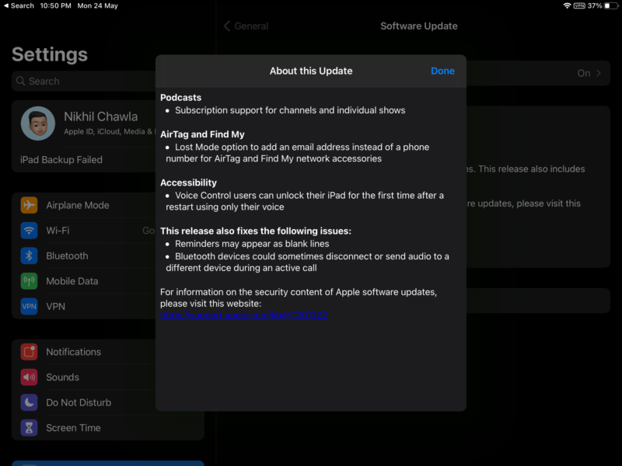Tap the Wi-Fi status bar icon

click(x=567, y=5)
